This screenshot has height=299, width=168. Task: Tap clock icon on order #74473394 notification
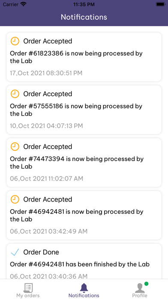(x=15, y=146)
